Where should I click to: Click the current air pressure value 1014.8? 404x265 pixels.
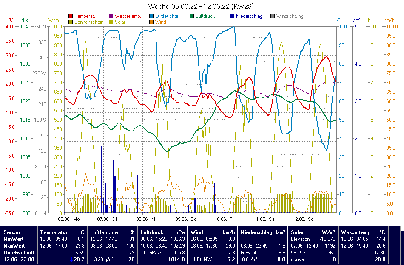[176, 259]
